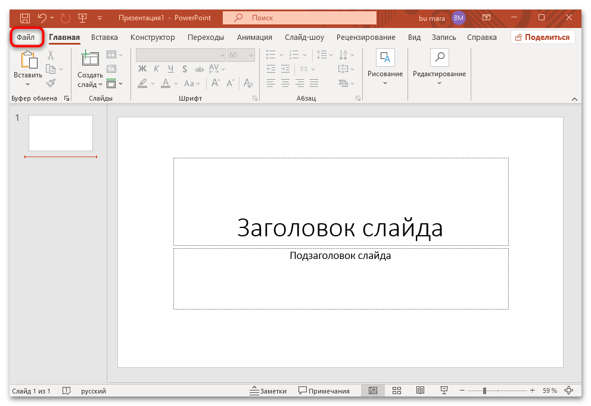The width and height of the screenshot is (591, 406).
Task: Click the Clear All Formatting icon
Action: click(x=248, y=83)
